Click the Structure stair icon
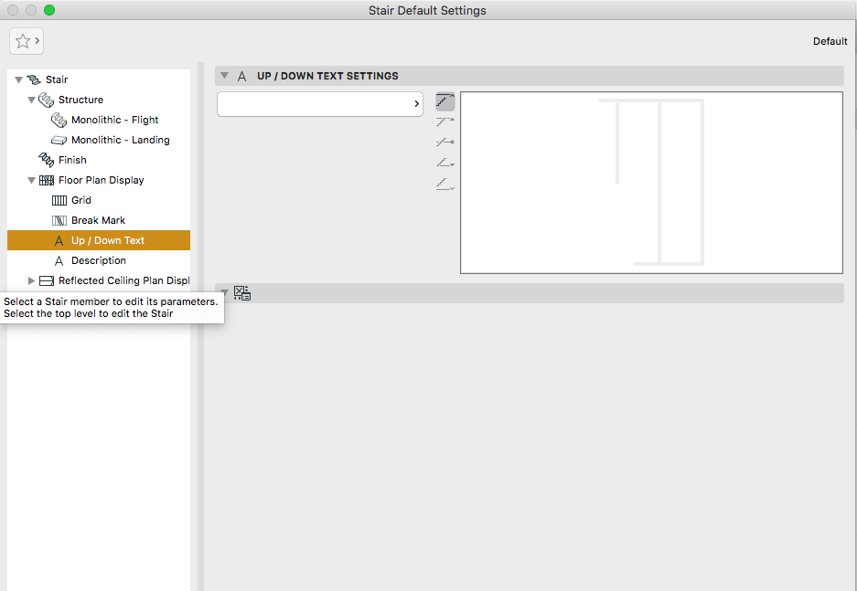The width and height of the screenshot is (857, 591). tap(47, 100)
